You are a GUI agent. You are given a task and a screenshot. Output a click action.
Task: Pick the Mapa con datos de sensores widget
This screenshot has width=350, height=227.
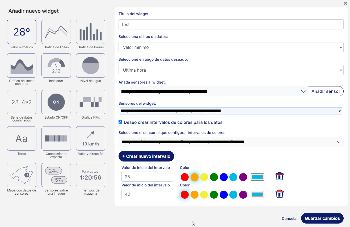tap(22, 175)
